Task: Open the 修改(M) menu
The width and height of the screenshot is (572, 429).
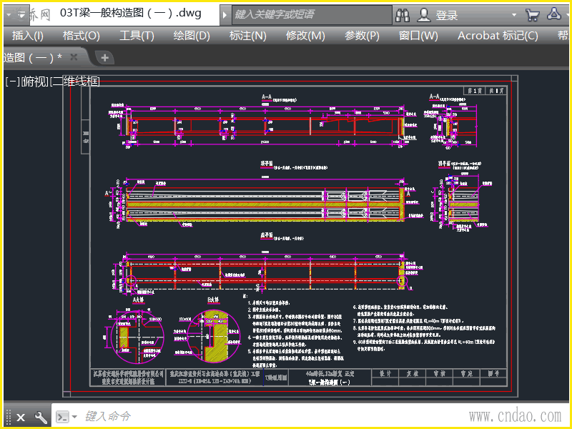Action: point(305,36)
